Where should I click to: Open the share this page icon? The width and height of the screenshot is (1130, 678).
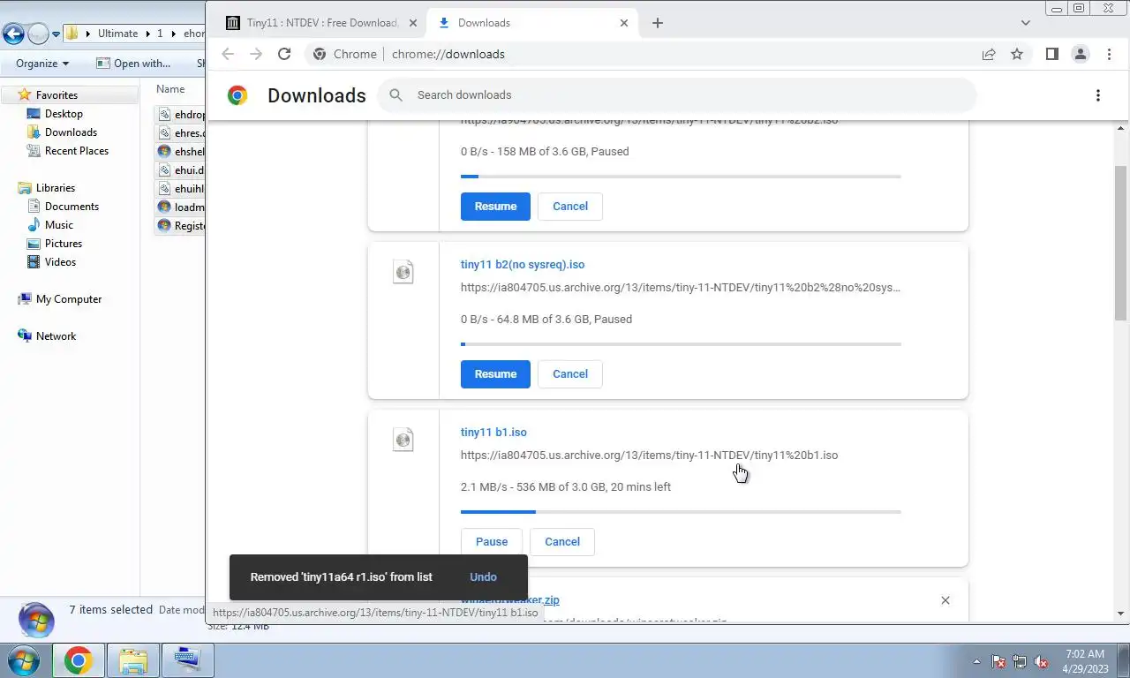pos(989,54)
